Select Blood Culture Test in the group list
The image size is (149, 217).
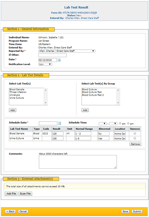tap(92, 92)
